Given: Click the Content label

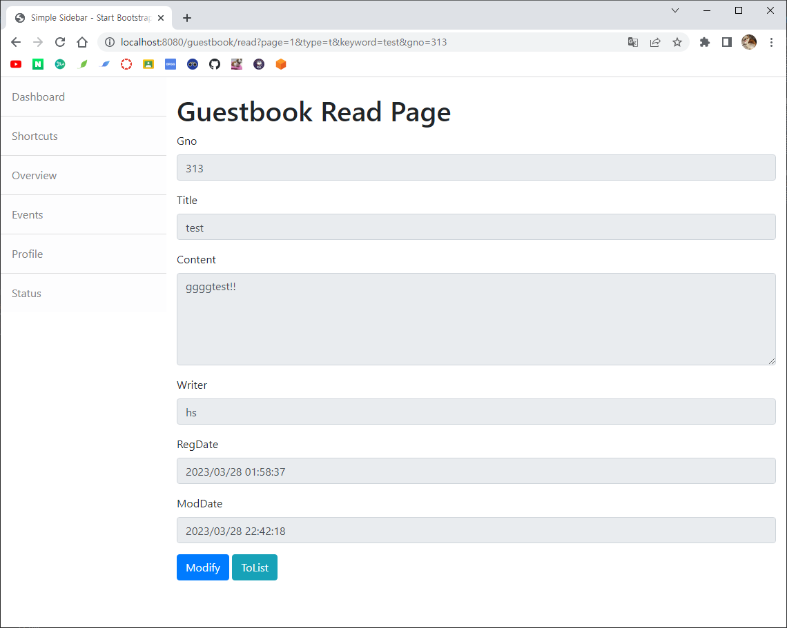Looking at the screenshot, I should click(x=196, y=260).
